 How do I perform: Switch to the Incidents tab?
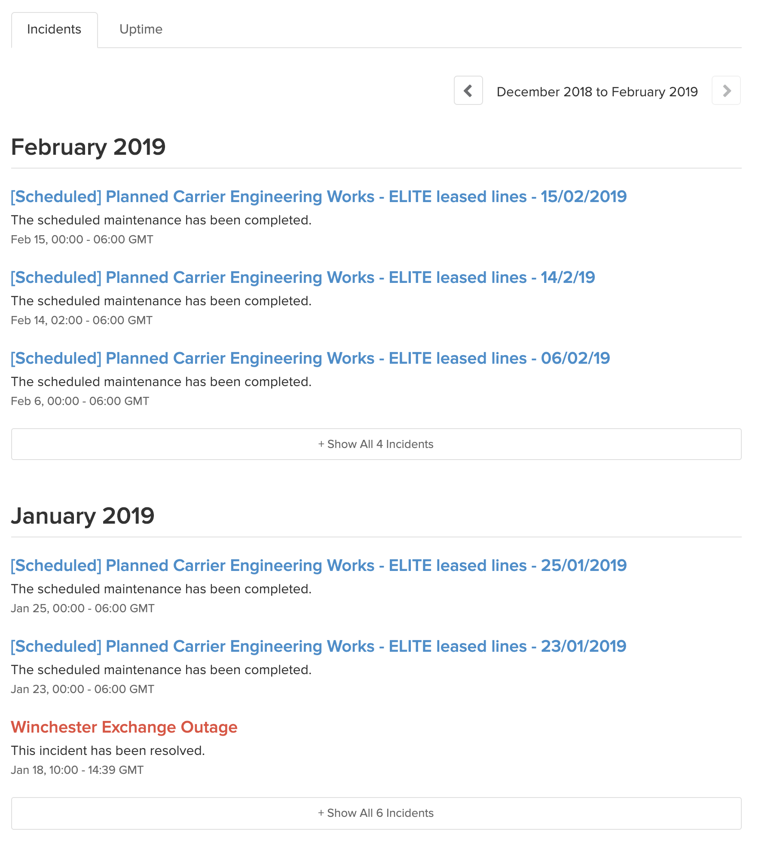pyautogui.click(x=54, y=30)
